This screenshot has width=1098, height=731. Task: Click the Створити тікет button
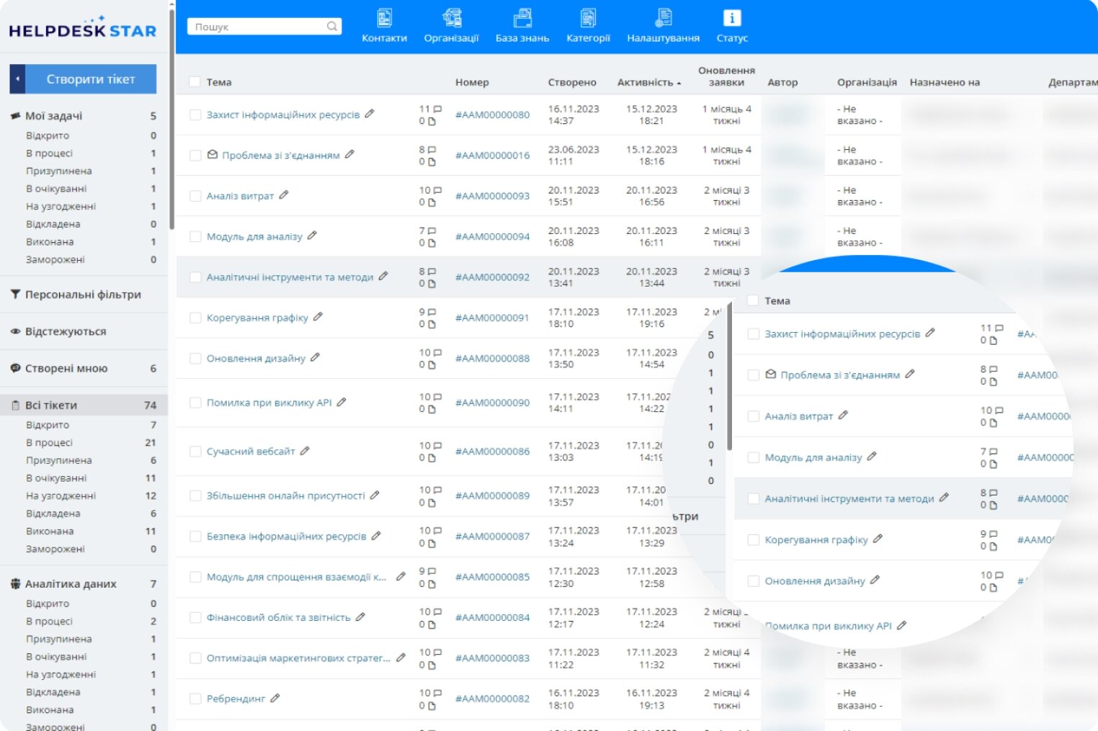[x=91, y=79]
